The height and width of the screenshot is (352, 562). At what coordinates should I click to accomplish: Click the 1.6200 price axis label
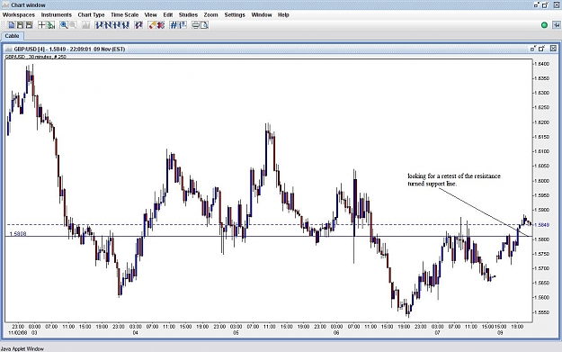pos(541,122)
